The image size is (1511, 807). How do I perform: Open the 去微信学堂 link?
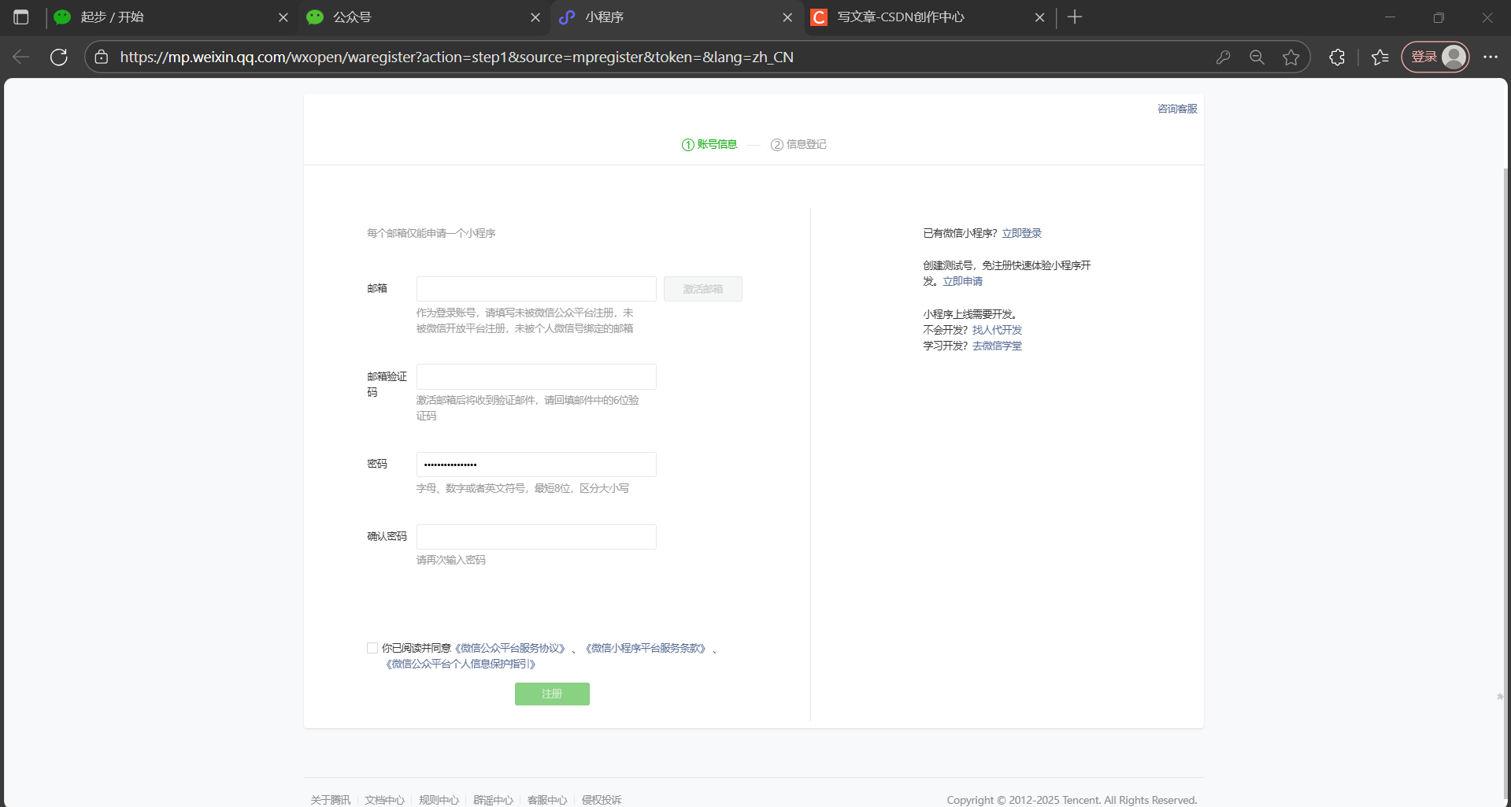pyautogui.click(x=997, y=346)
